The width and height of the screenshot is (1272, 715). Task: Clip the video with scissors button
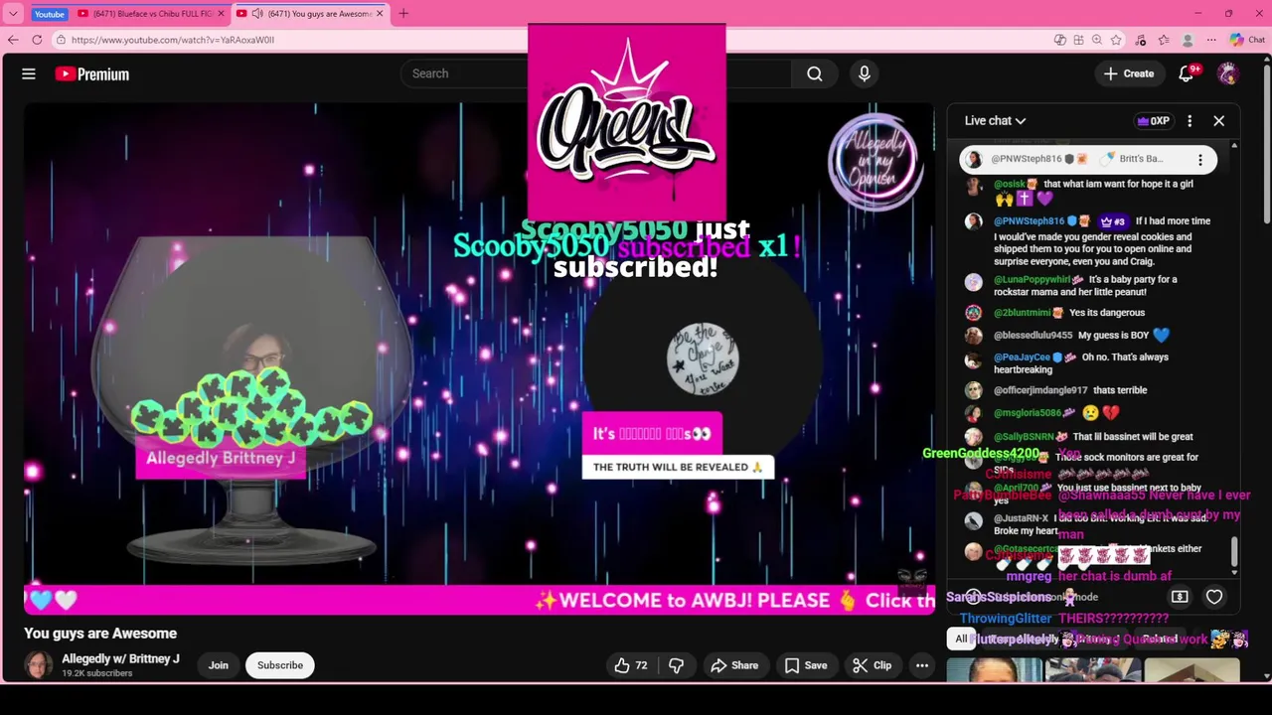[x=873, y=665]
